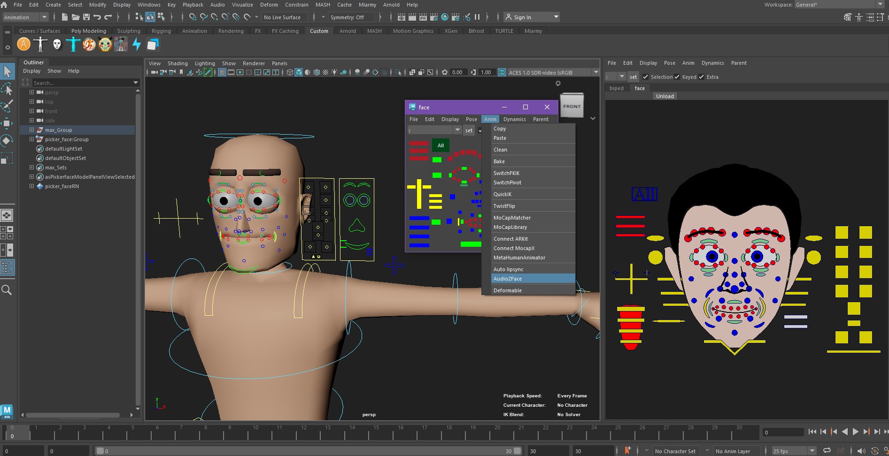Image resolution: width=889 pixels, height=456 pixels.
Task: Toggle audio mute speaker icon bottom bar
Action: [861, 451]
